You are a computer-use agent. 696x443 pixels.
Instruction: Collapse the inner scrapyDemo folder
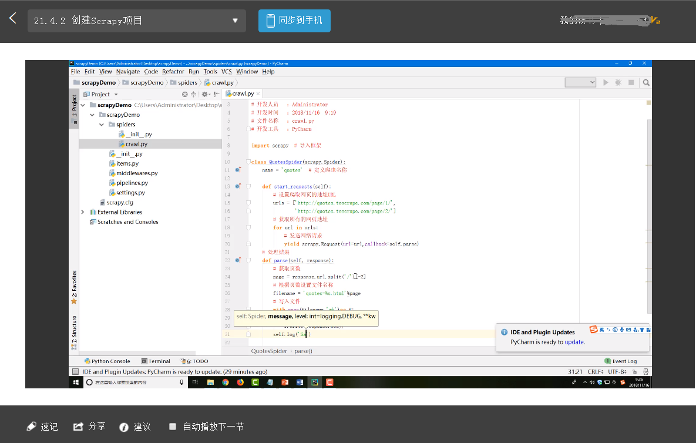[x=92, y=115]
